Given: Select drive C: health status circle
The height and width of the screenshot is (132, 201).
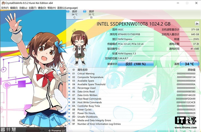Looking at the screenshot, I should [x=68, y=11].
